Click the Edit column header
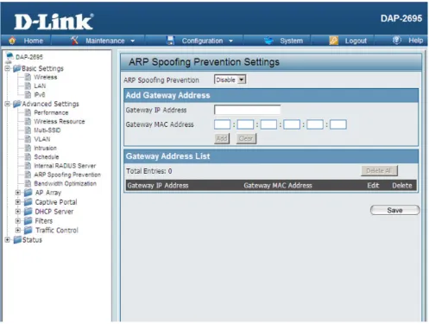The height and width of the screenshot is (324, 429). click(x=373, y=186)
